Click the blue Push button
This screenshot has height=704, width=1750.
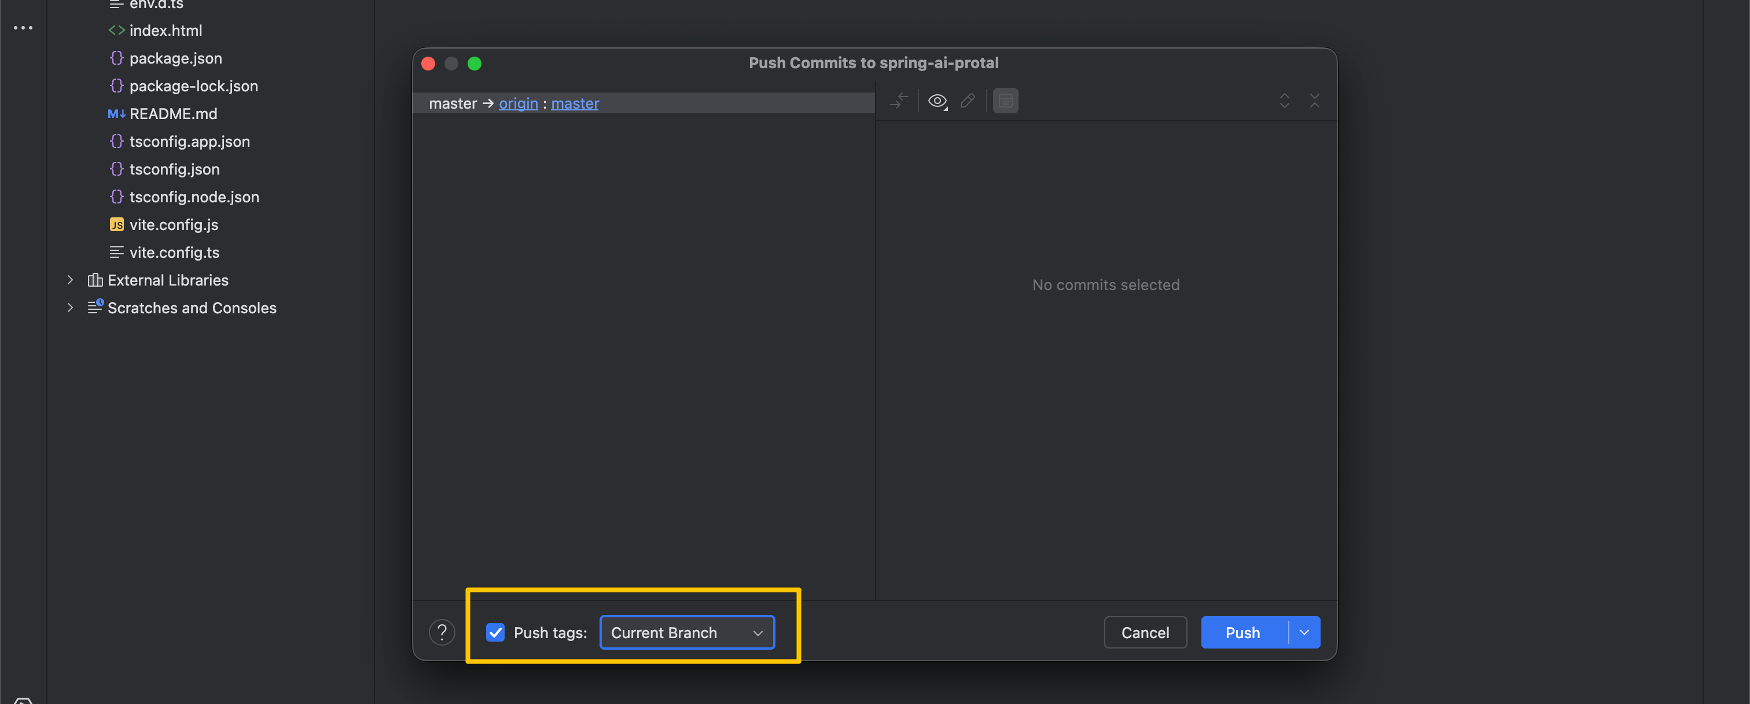1242,632
